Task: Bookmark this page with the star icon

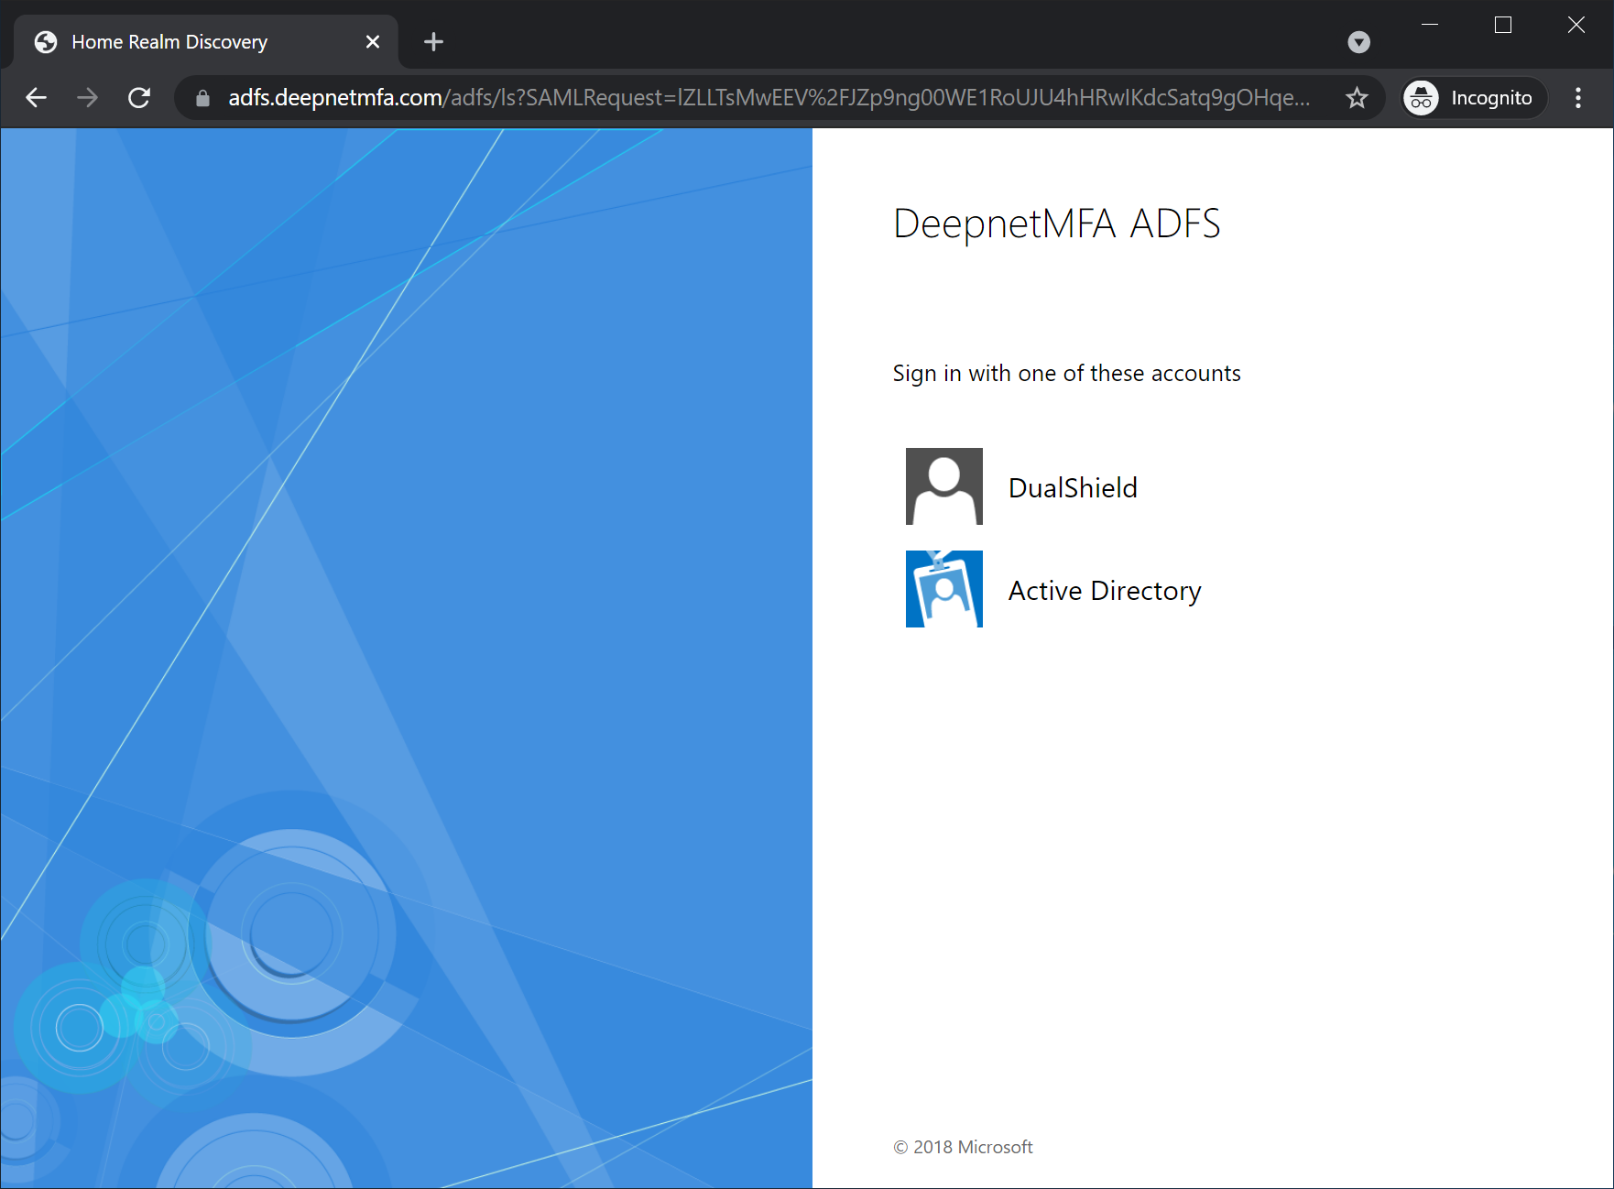Action: point(1357,98)
